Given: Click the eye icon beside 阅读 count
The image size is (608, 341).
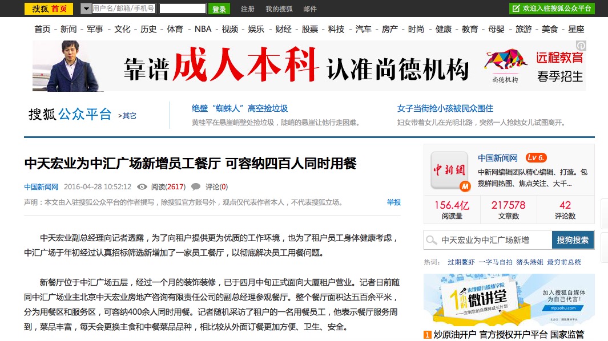Looking at the screenshot, I should 143,186.
